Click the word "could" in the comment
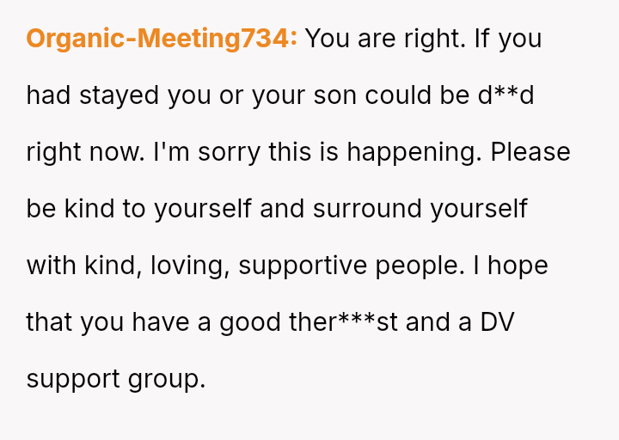The width and height of the screenshot is (619, 440). (399, 95)
